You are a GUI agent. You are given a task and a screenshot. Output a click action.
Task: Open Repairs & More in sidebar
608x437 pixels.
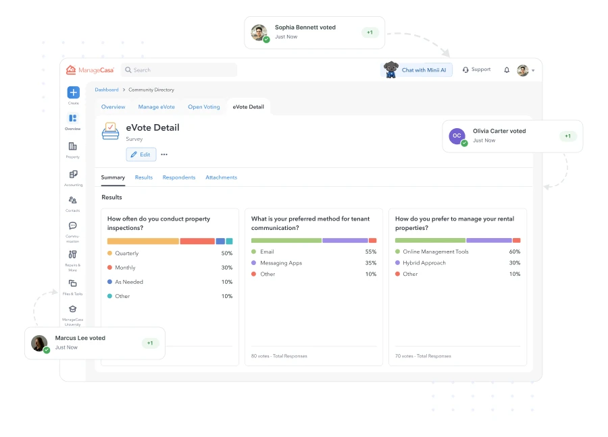[x=72, y=254]
